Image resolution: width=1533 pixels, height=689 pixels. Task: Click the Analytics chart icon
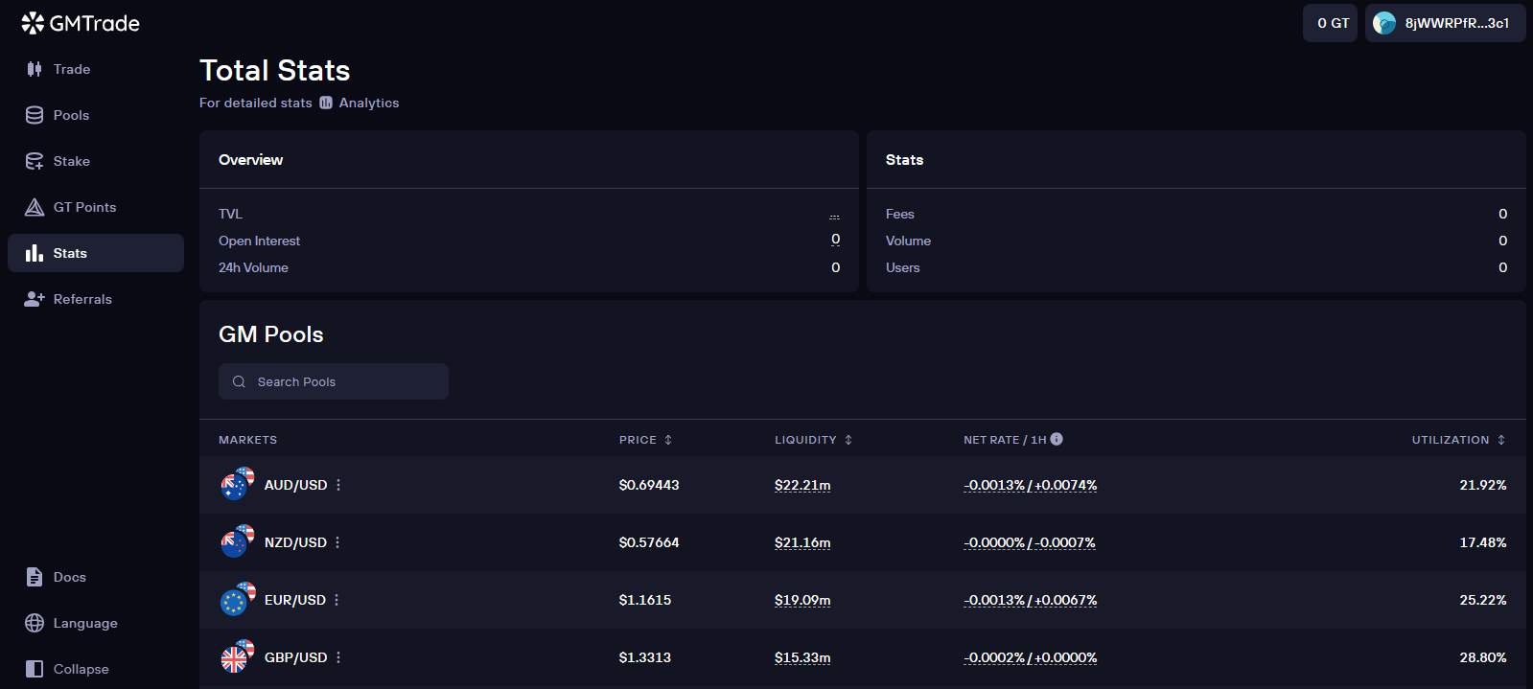coord(326,103)
